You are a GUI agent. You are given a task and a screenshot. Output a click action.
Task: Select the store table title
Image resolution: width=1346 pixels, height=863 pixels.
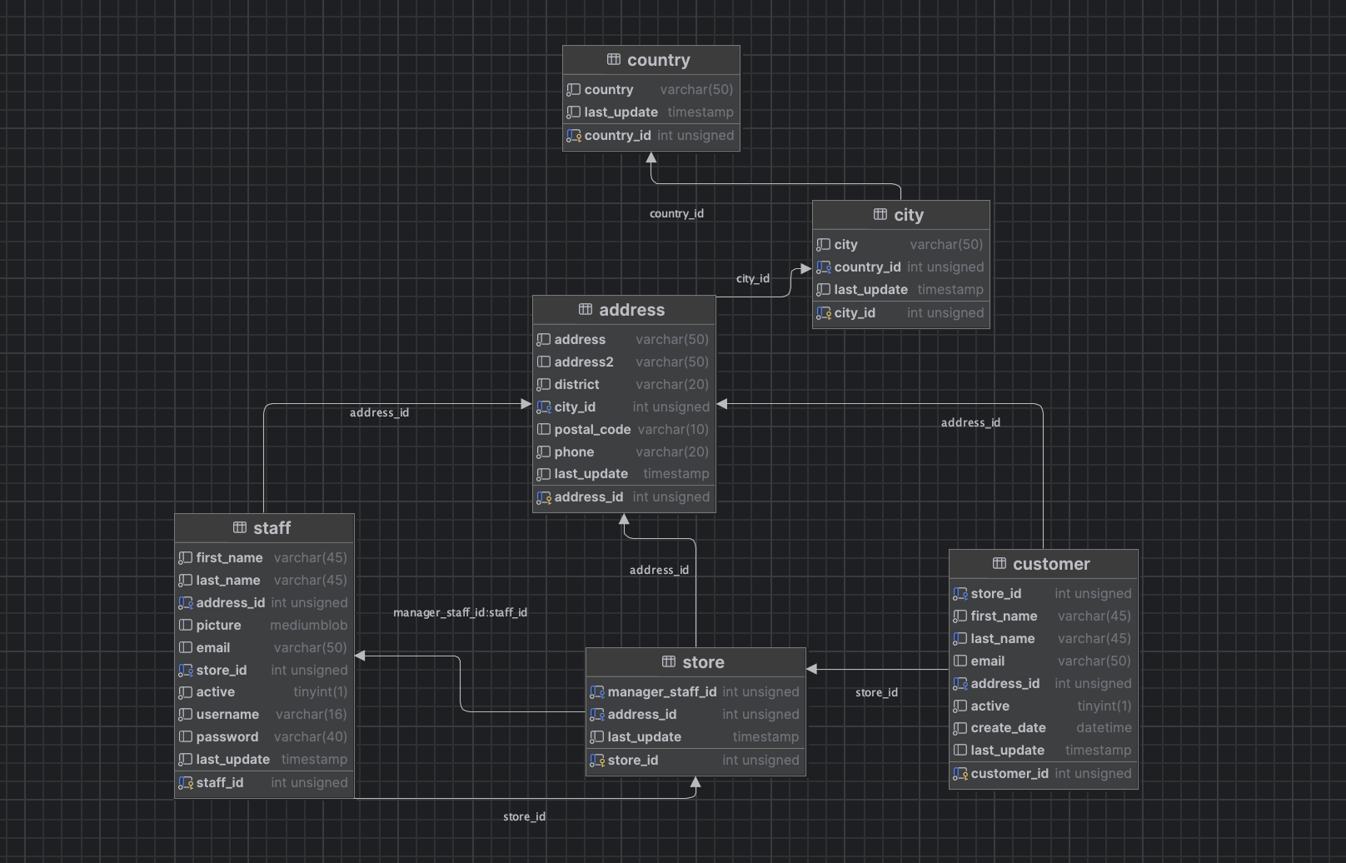click(x=703, y=662)
